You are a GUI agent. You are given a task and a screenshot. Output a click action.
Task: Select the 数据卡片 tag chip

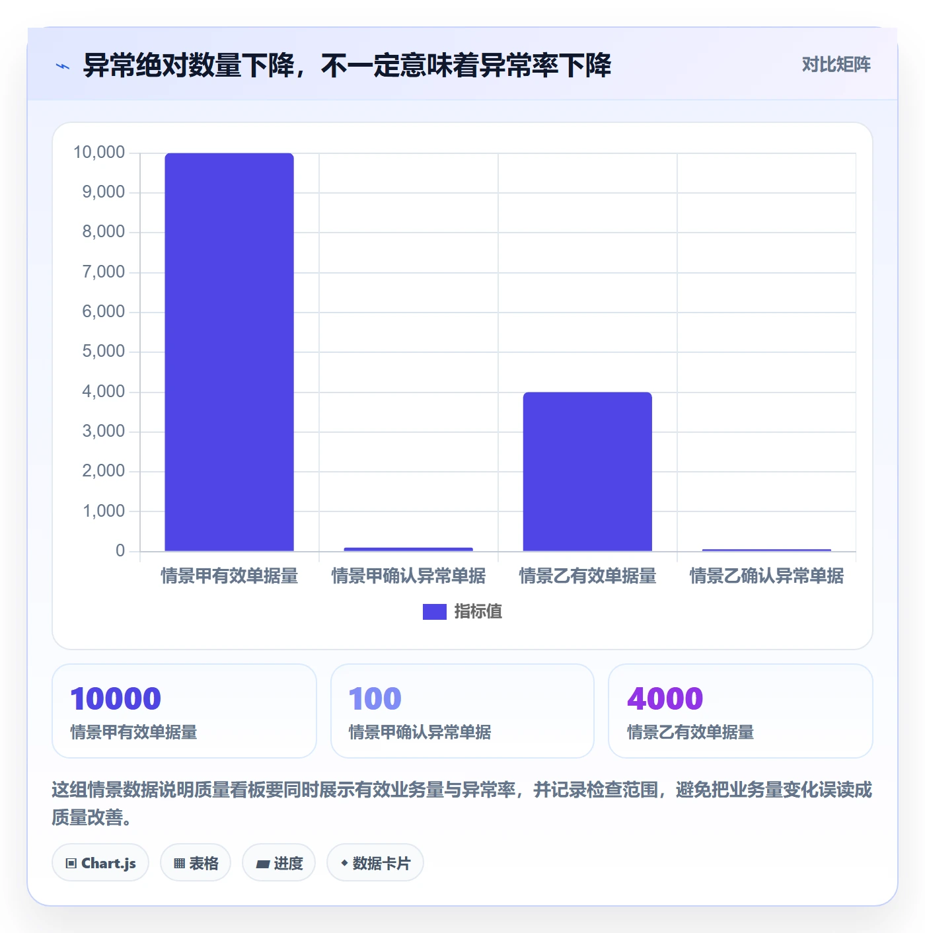(x=375, y=863)
